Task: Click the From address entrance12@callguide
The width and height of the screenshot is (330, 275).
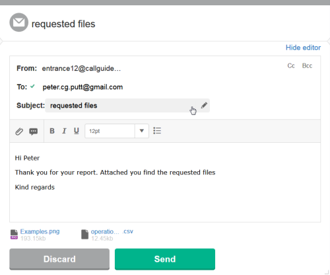Action: [x=81, y=69]
